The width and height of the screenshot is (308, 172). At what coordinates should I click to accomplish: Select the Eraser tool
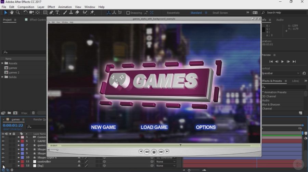click(77, 13)
